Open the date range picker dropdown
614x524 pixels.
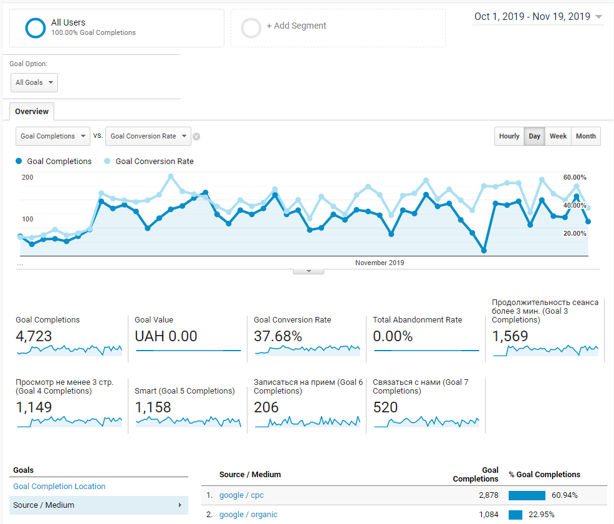coord(538,16)
